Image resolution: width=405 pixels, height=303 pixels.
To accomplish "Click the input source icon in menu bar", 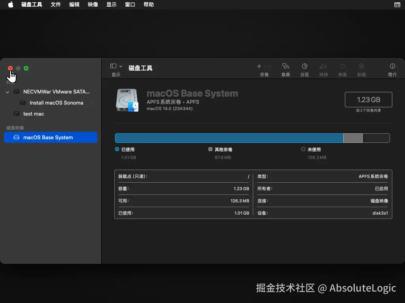I will pyautogui.click(x=397, y=5).
